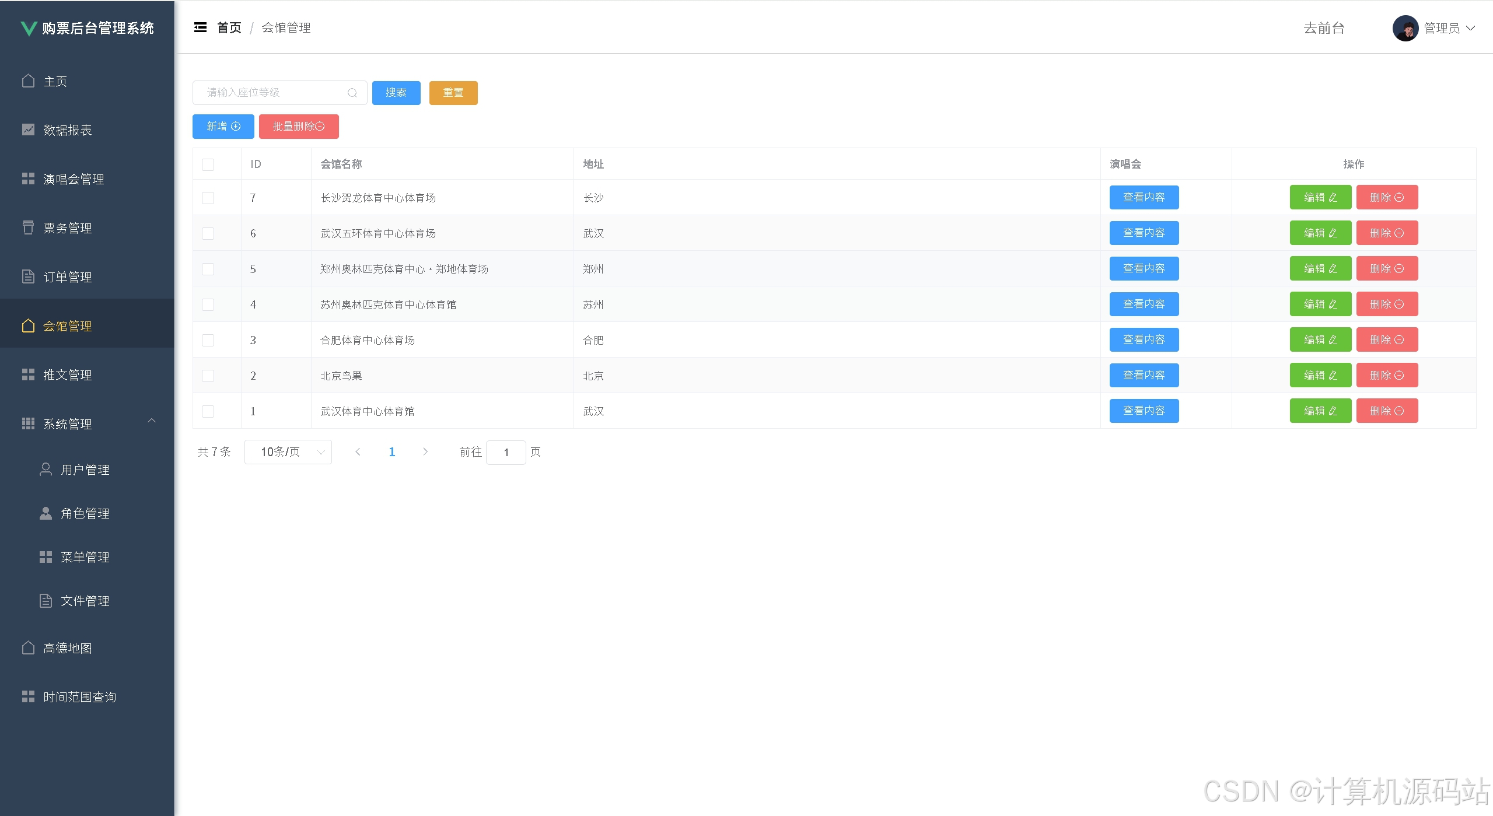Toggle the sidebar collapse hamburger icon
The width and height of the screenshot is (1493, 816).
click(200, 27)
